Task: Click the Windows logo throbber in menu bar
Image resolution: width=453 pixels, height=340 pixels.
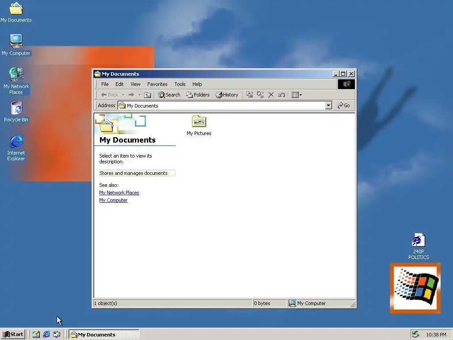Action: (346, 84)
